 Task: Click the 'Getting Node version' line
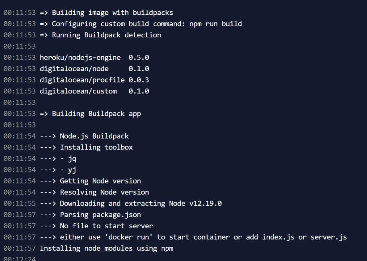(100, 181)
